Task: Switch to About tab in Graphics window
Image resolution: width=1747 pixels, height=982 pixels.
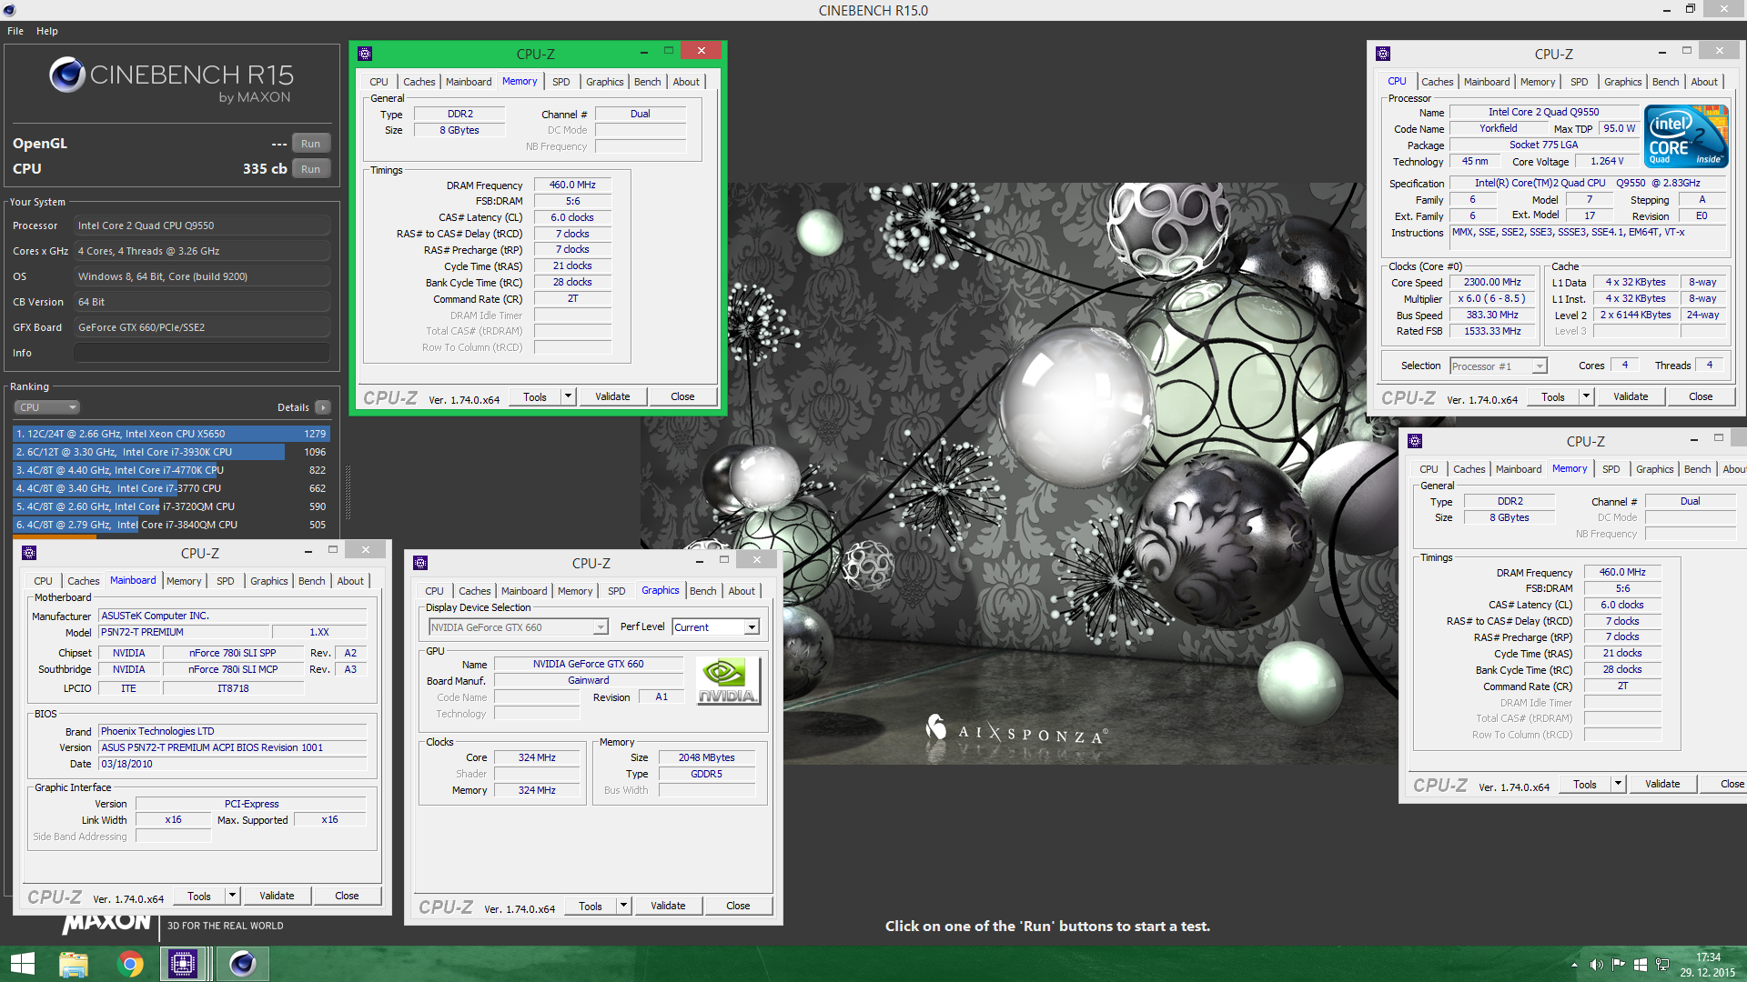Action: click(742, 591)
